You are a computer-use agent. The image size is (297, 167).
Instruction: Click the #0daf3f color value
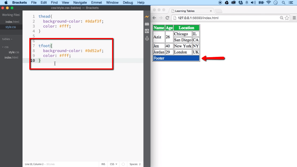(93, 21)
